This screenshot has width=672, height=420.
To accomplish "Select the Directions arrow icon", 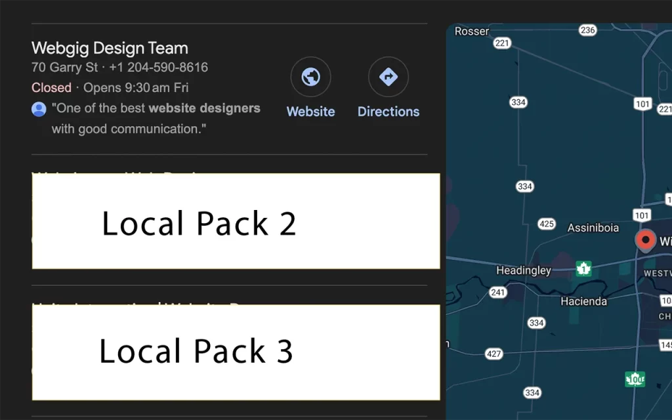I will point(388,76).
